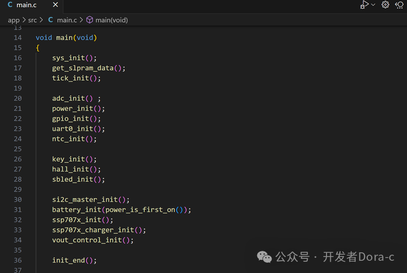Click line number 31 in the gutter
The height and width of the screenshot is (273, 407).
point(18,210)
